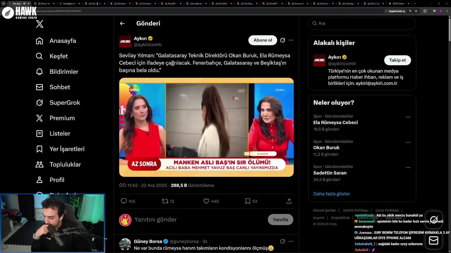The image size is (451, 253).
Task: Open more options for Ela Rümeysa Cebeci trend
Action: coord(408,117)
